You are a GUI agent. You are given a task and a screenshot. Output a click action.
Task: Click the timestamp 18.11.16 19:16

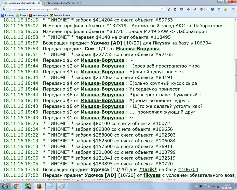[x=21, y=20]
